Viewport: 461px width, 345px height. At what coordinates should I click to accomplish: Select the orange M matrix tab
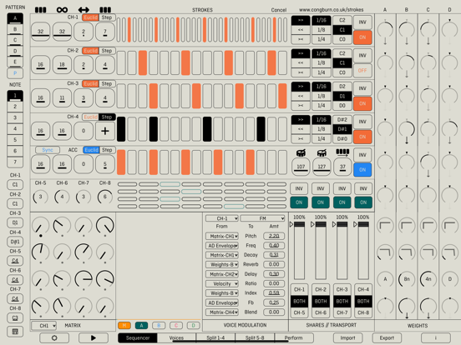[124, 325]
